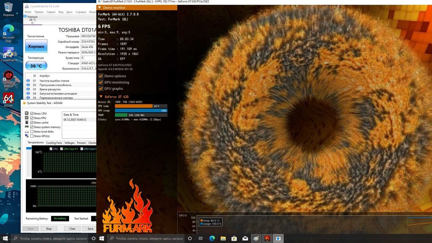Enable Stress local disks
This screenshot has width=432, height=243.
tap(32, 132)
